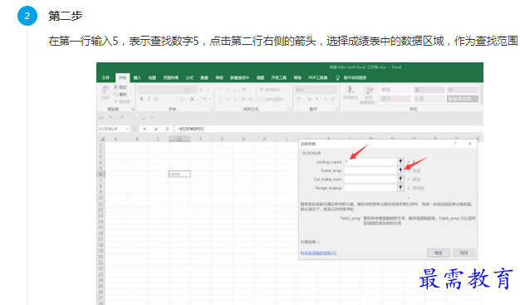
Task: Click the select-all corner triangle of sheet
Action: [x=102, y=139]
